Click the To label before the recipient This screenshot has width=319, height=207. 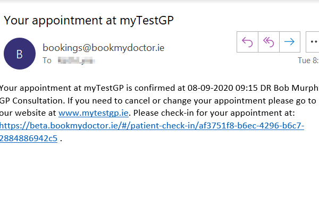pyautogui.click(x=47, y=61)
